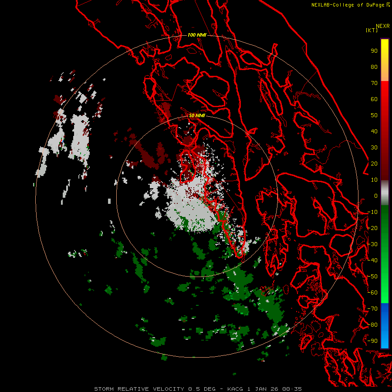Click the -40 value on the velocity scale
The image size is (392, 392).
coord(372,260)
